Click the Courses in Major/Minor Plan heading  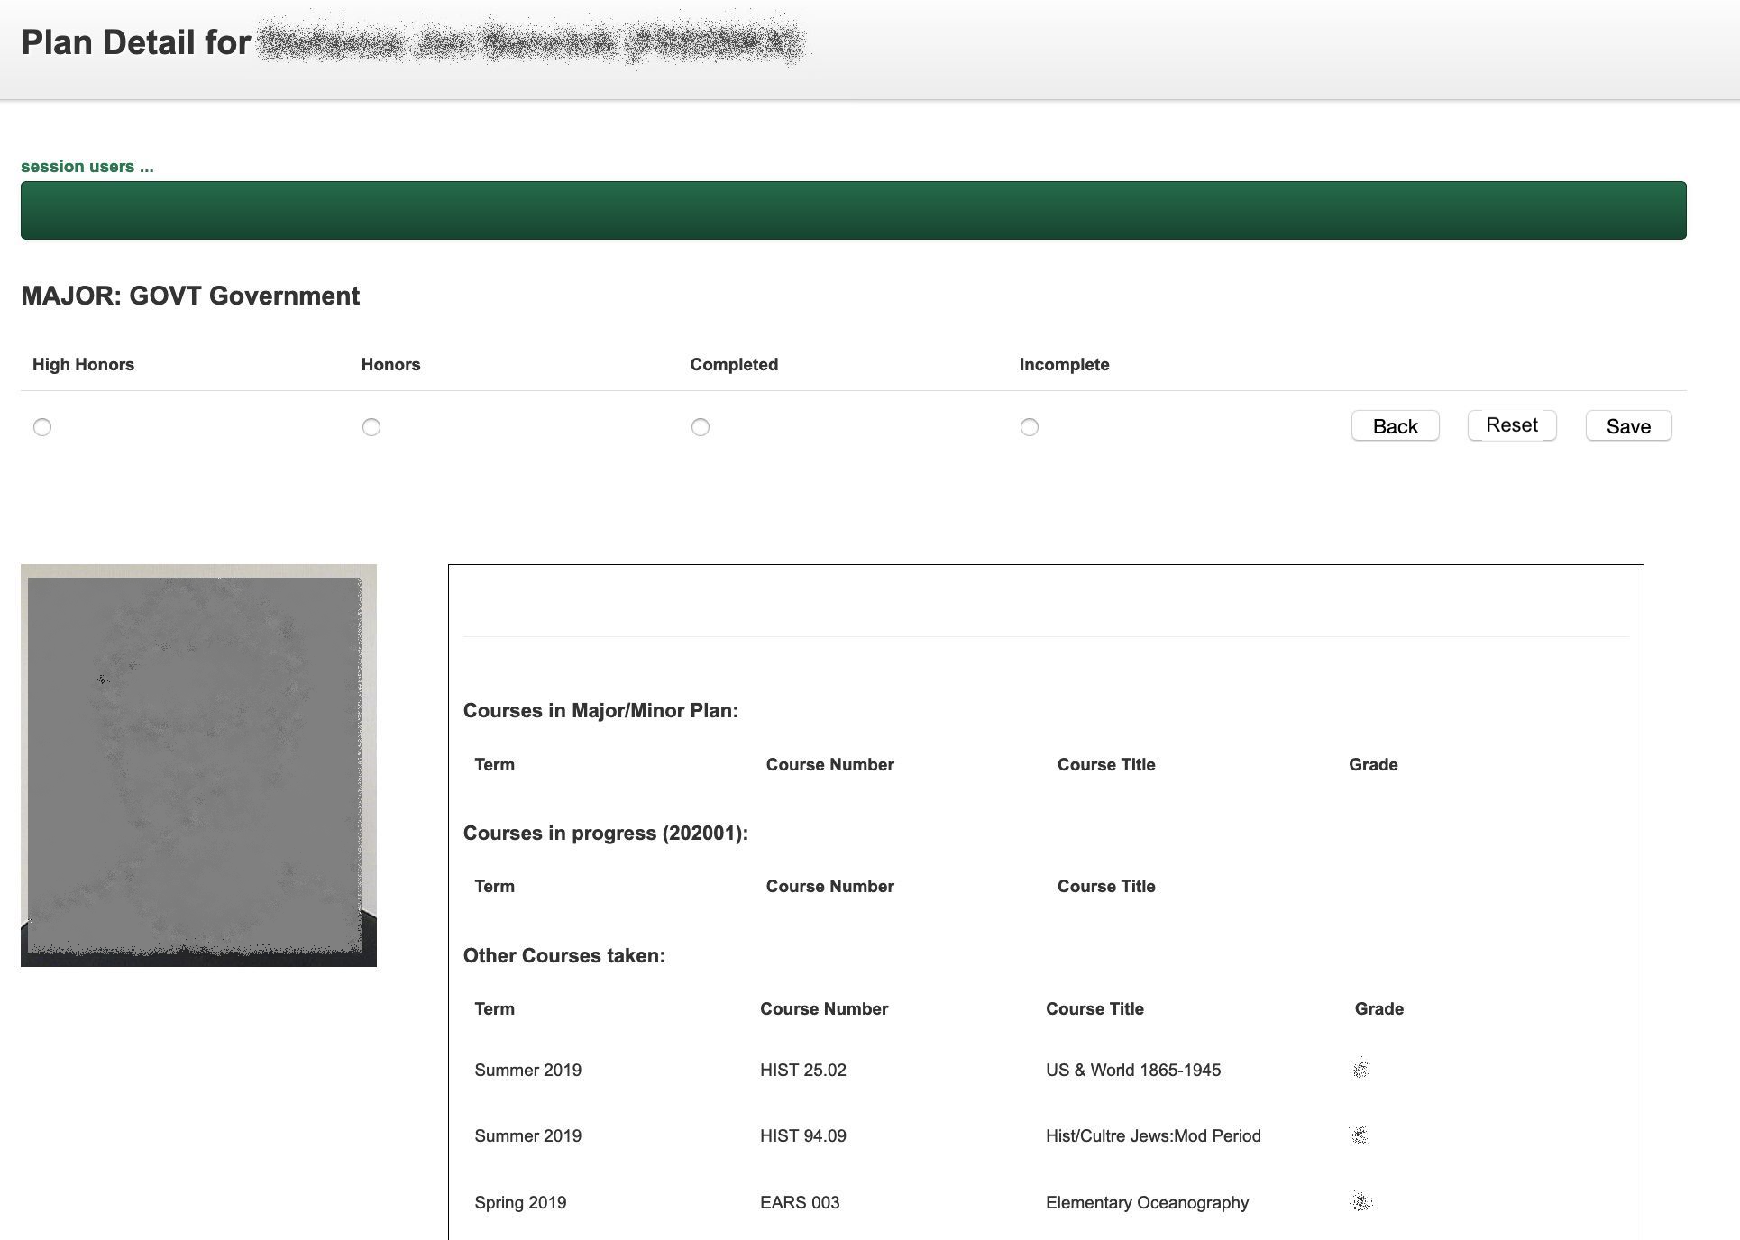(x=600, y=711)
